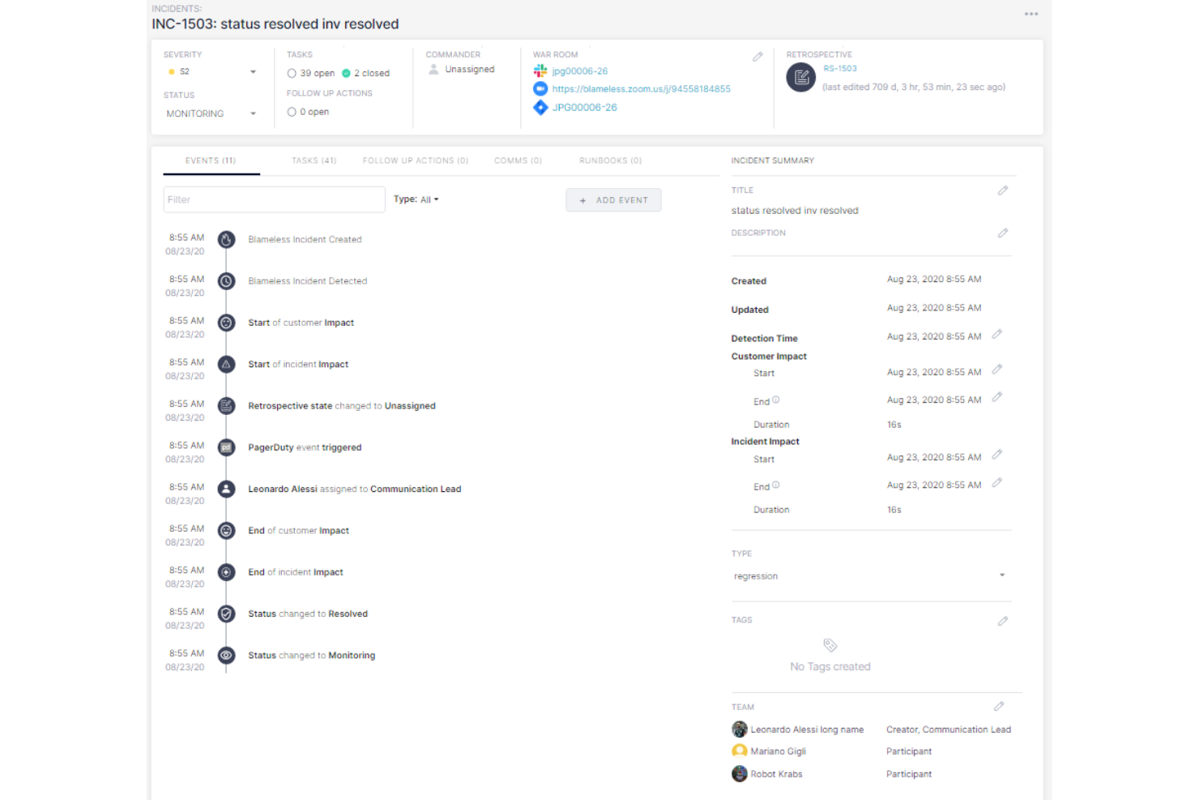This screenshot has width=1199, height=800.
Task: Open the Type regression dropdown
Action: click(1003, 575)
